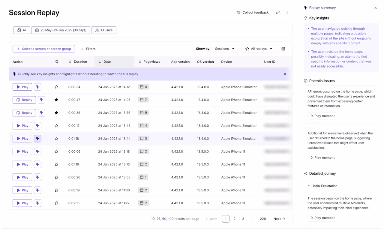Image resolution: width=384 pixels, height=231 pixels.
Task: Open AI summary for the 0:00:06 session
Action: pos(37,151)
